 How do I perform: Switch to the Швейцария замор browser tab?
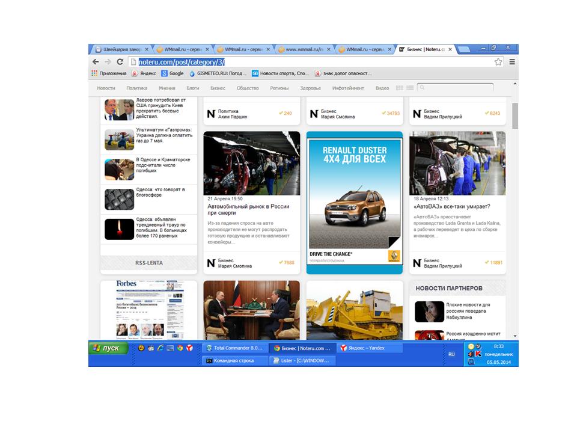click(119, 49)
